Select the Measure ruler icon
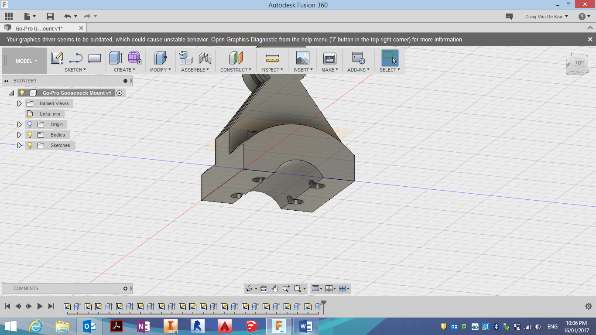The image size is (596, 335). click(272, 58)
